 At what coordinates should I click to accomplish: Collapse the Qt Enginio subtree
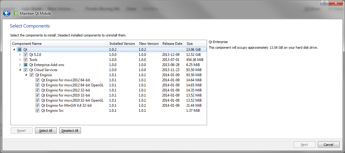pos(26,75)
